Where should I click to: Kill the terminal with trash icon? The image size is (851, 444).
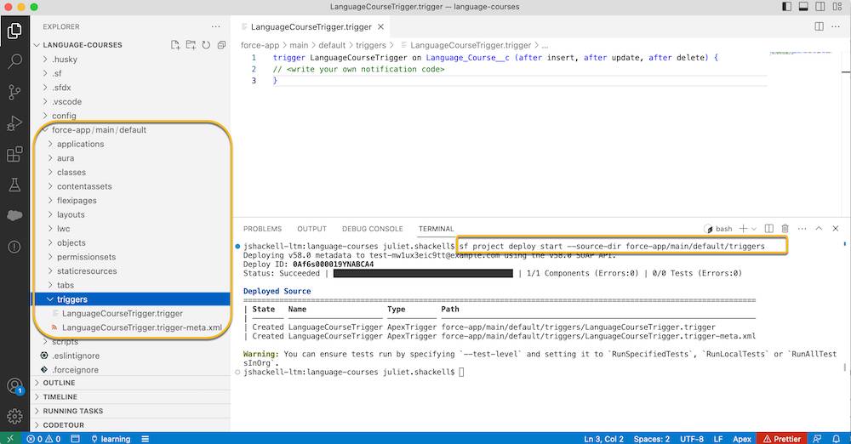[x=785, y=229]
